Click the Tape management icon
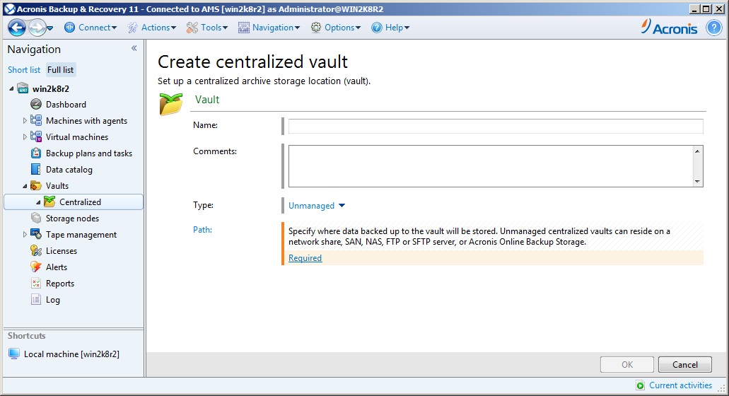Image resolution: width=729 pixels, height=396 pixels. click(36, 234)
